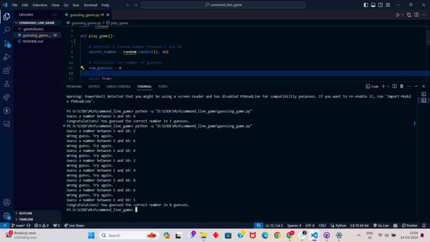This screenshot has height=242, width=430.
Task: Open the Terminal menu
Action: [90, 5]
